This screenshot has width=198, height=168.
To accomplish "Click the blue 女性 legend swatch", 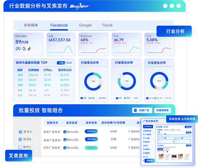I will pyautogui.click(x=117, y=98).
